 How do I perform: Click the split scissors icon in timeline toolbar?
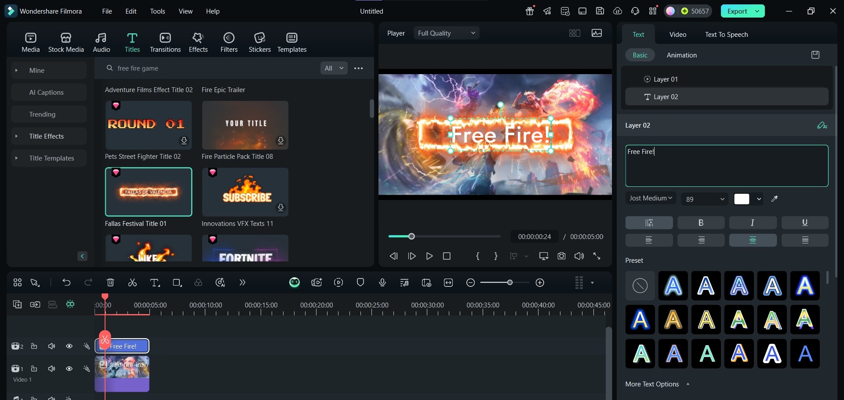pos(132,283)
